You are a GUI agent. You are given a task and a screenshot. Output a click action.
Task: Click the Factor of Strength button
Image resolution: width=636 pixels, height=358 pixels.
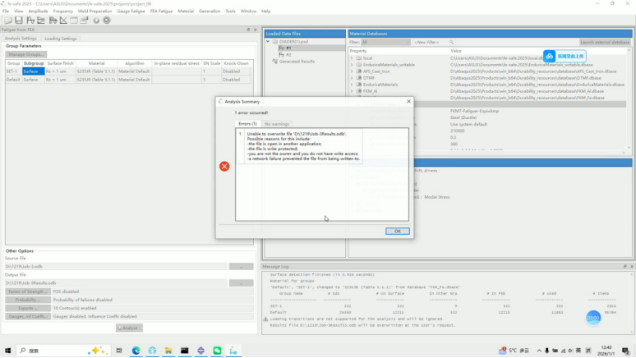(28, 291)
